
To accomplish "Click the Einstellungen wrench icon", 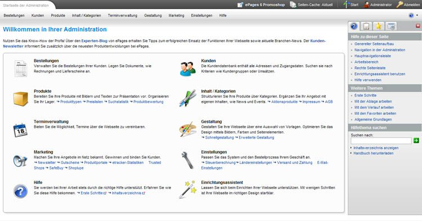I will coord(187,160).
